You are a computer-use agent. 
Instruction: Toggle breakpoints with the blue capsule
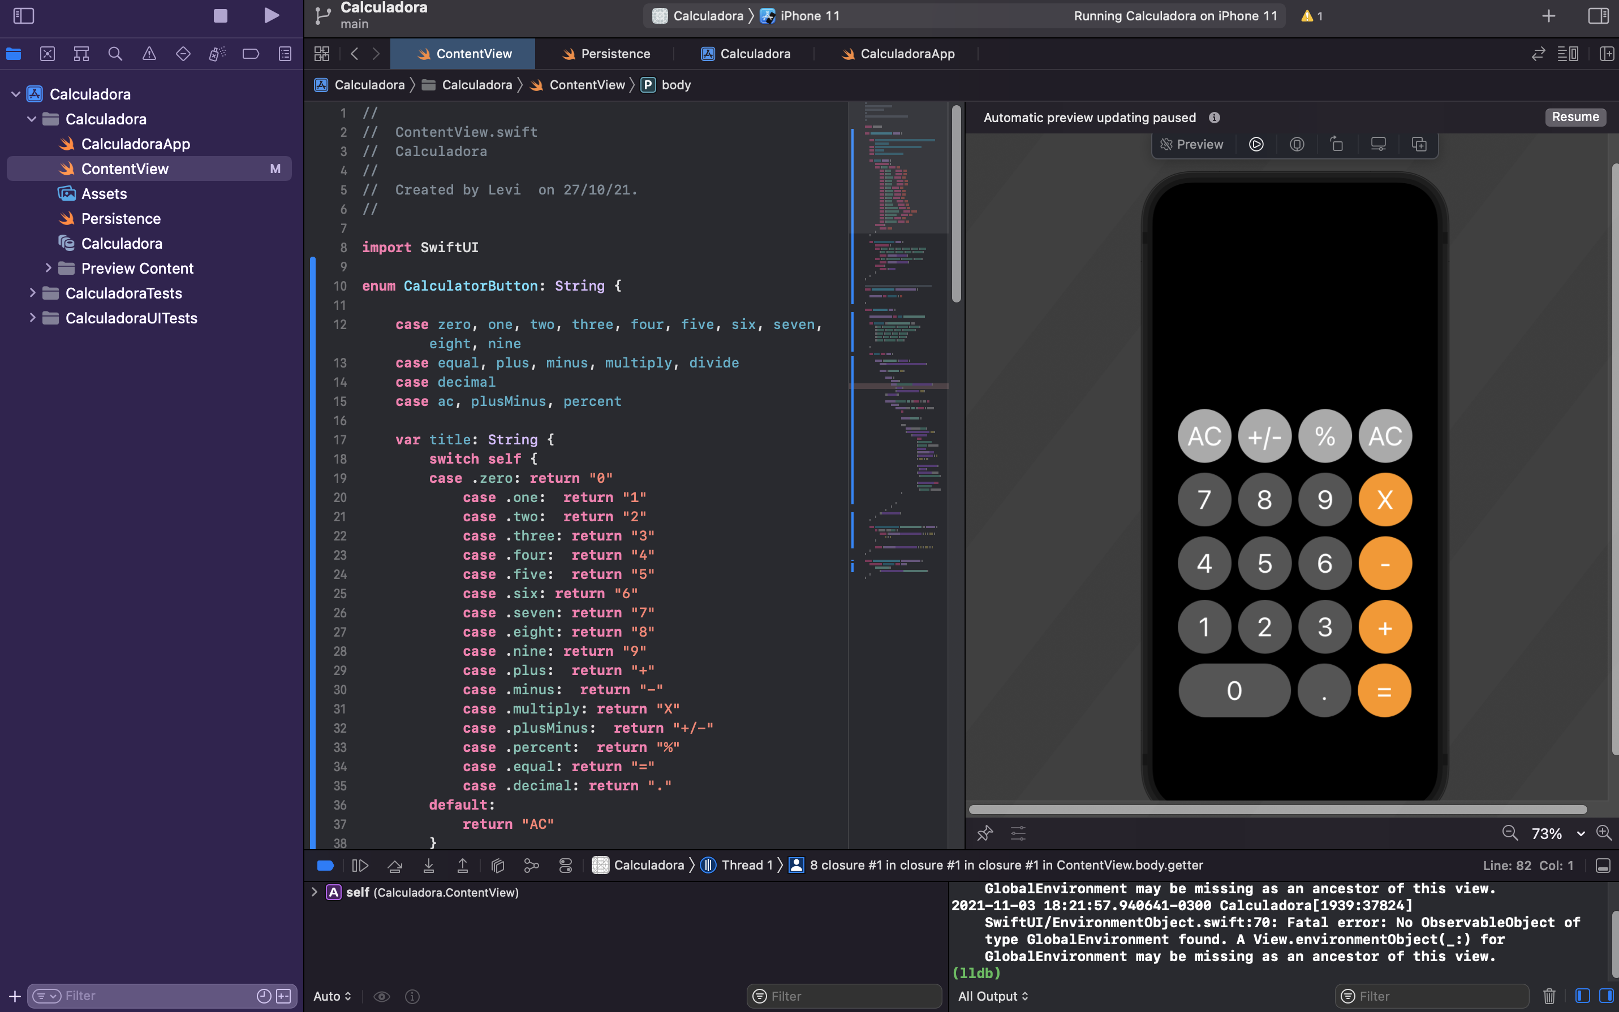(325, 865)
